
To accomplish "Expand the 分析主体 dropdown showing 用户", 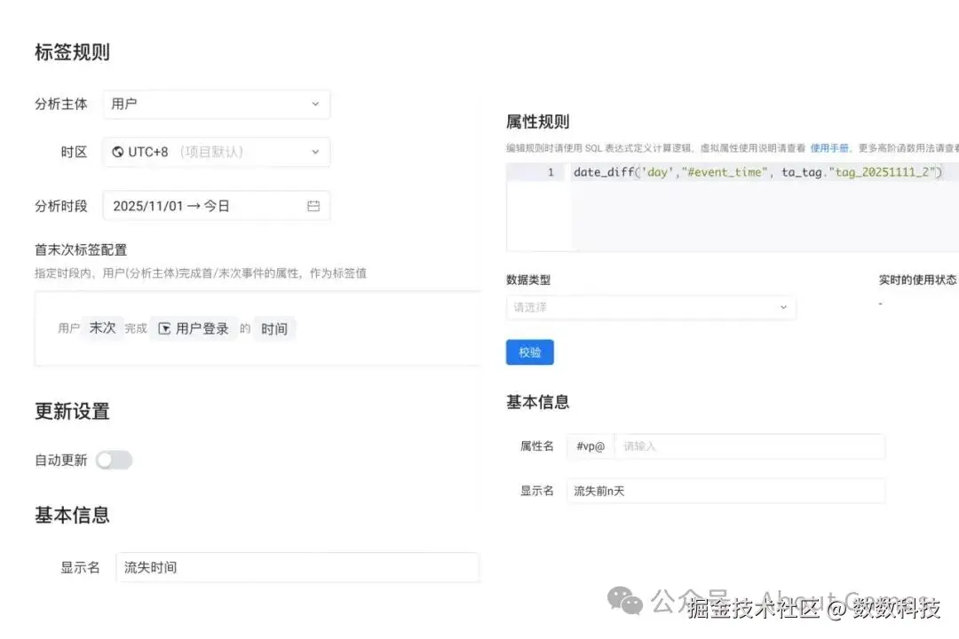I will tap(216, 104).
